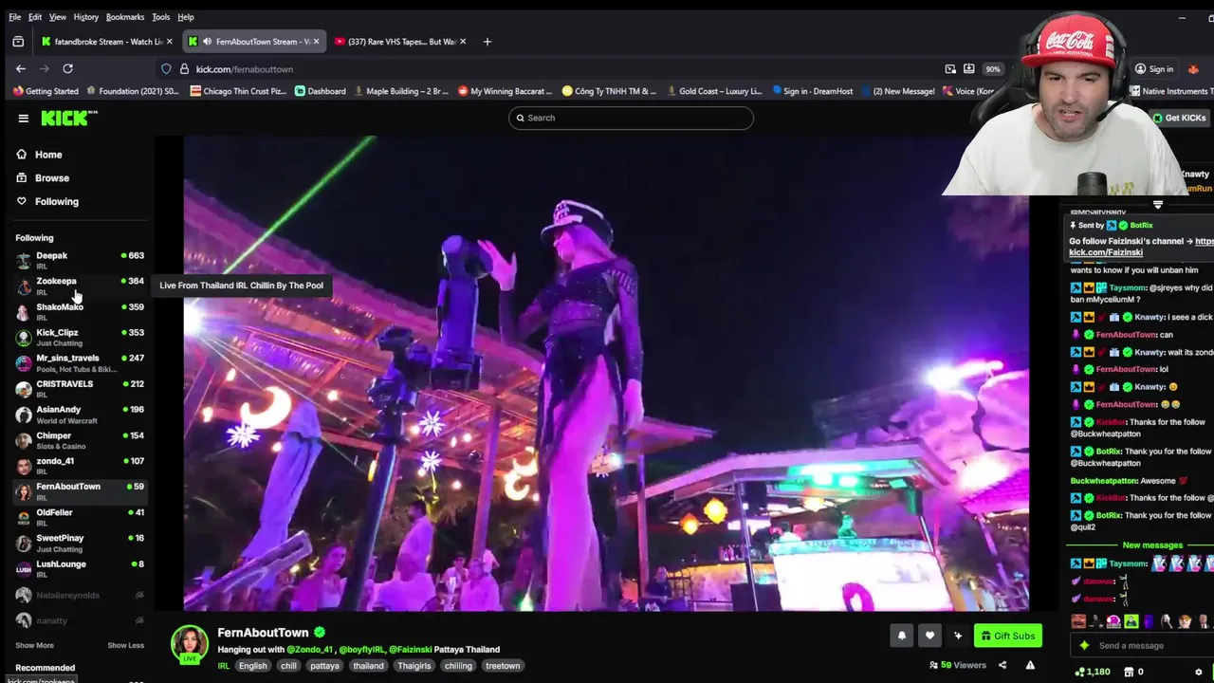Open the KICKs balance 1,180

(x=1092, y=672)
